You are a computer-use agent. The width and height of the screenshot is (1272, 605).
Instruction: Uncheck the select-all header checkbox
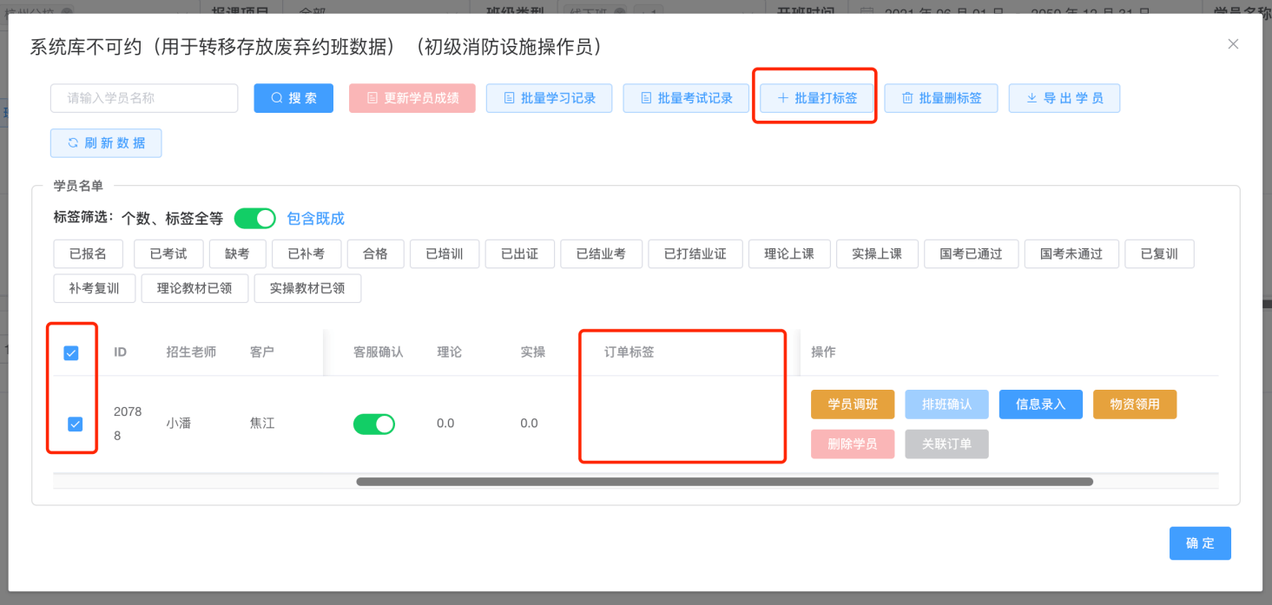[x=71, y=352]
